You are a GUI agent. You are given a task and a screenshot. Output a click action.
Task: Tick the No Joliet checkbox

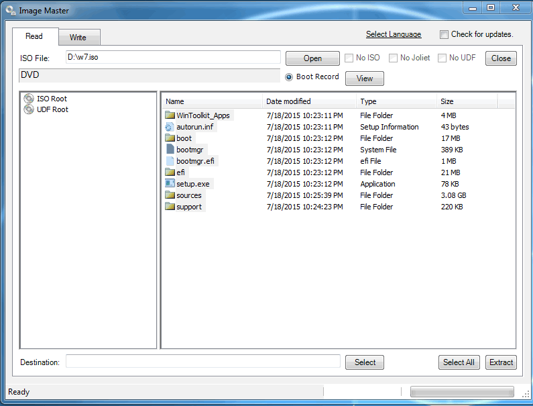point(393,58)
